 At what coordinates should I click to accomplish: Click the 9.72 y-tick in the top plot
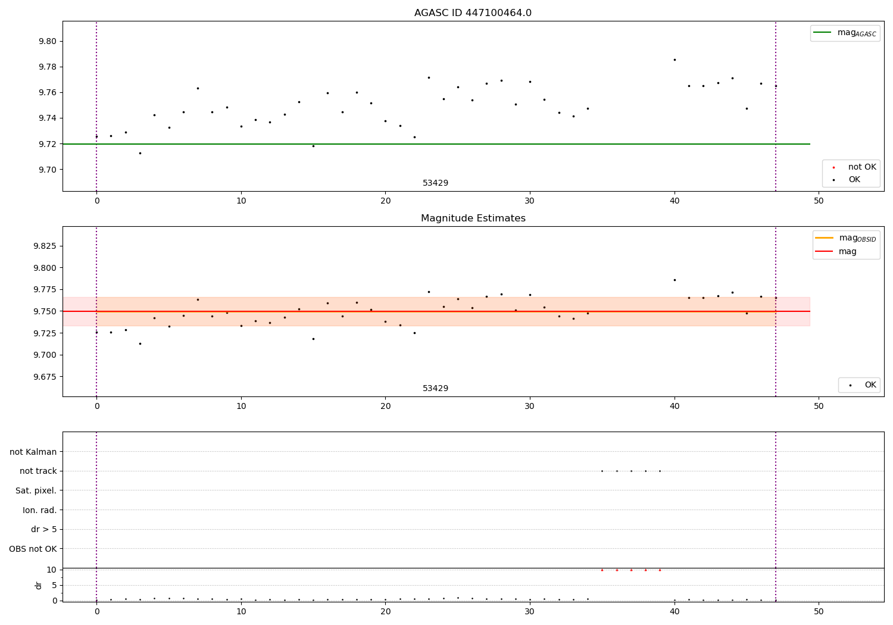(48, 144)
